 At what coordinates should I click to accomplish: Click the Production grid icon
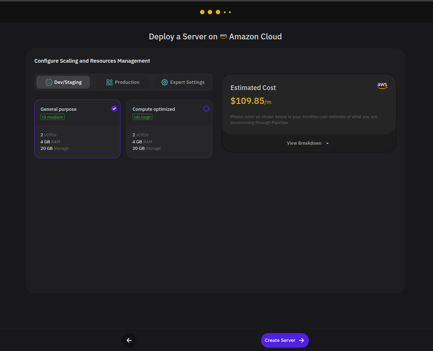click(x=110, y=82)
